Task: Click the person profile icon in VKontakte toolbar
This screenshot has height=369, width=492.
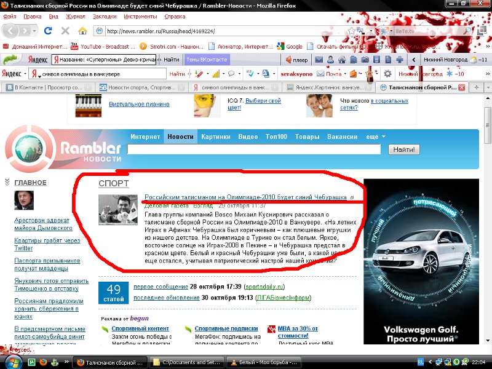Action: click(330, 60)
